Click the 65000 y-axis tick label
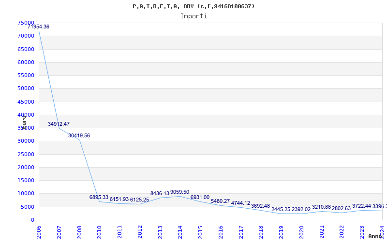This screenshot has height=241, width=387. click(x=26, y=49)
